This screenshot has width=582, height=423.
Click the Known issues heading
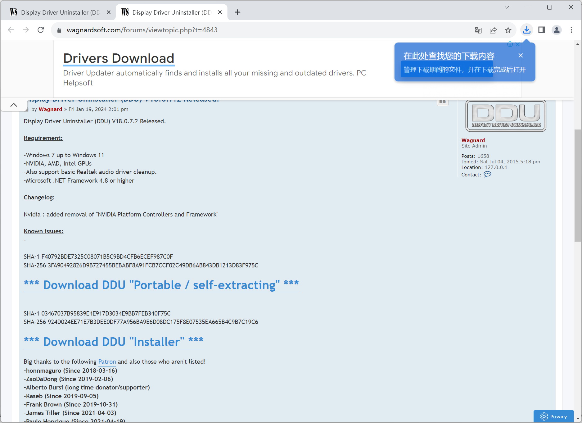(43, 231)
